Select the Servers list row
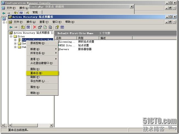The height and width of the screenshot is (134, 179). (63, 49)
